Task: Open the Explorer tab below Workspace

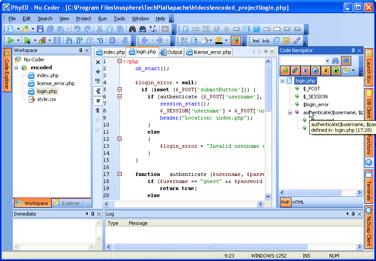Action: (x=67, y=203)
